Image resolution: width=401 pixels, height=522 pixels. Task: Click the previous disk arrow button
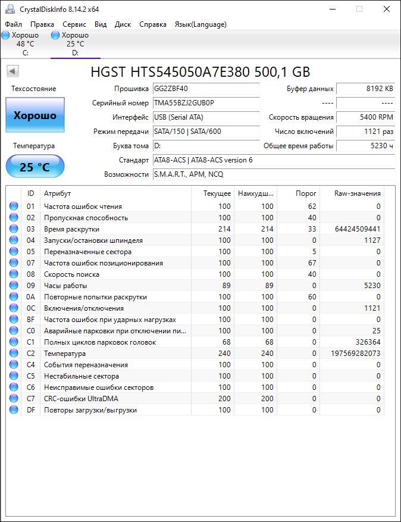coord(12,71)
